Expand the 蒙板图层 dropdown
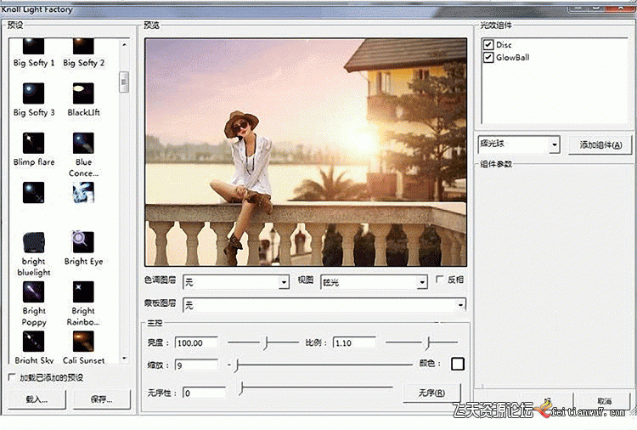This screenshot has width=637, height=430. (460, 305)
